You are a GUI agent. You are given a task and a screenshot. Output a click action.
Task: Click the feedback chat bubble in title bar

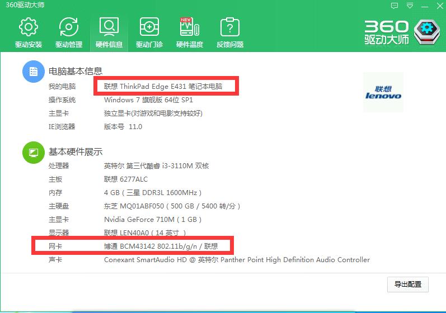tap(395, 6)
